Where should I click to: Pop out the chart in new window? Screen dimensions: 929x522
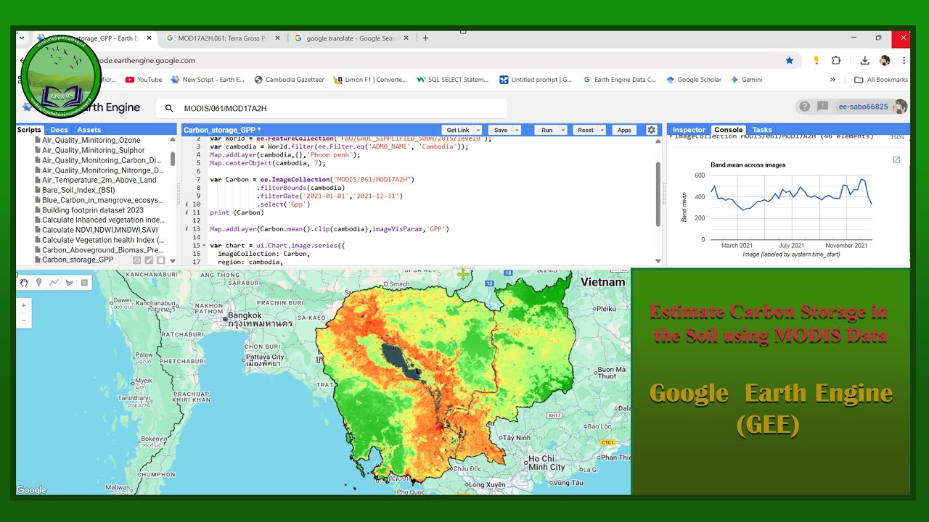896,159
